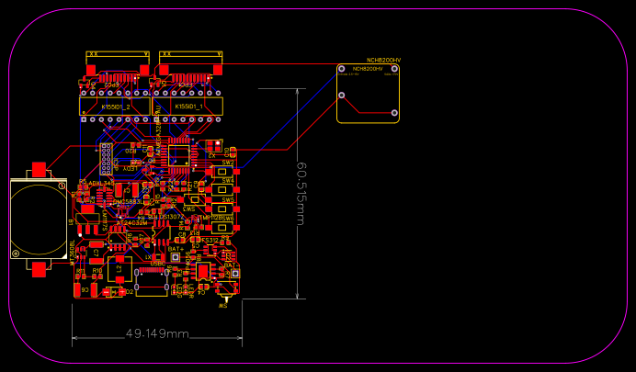Click the C6 capacitor footprint

click(x=85, y=290)
